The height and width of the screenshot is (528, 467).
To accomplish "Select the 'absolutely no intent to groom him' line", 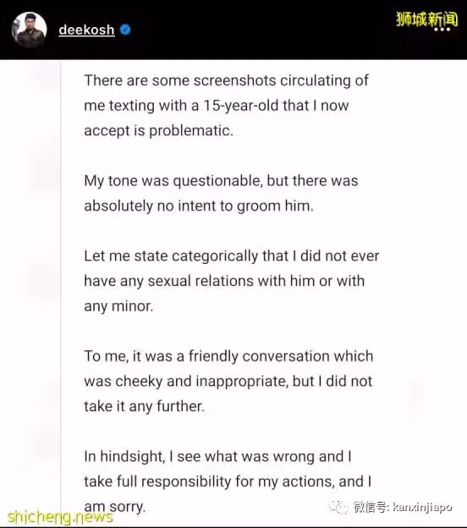I will coord(199,206).
